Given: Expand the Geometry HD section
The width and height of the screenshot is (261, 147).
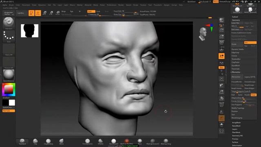Looking at the screenshot, I should [237, 136].
